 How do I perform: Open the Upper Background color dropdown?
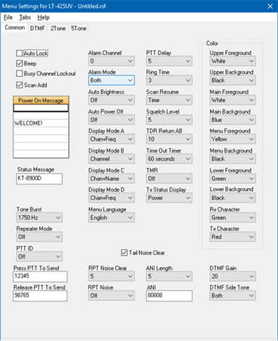click(x=232, y=80)
